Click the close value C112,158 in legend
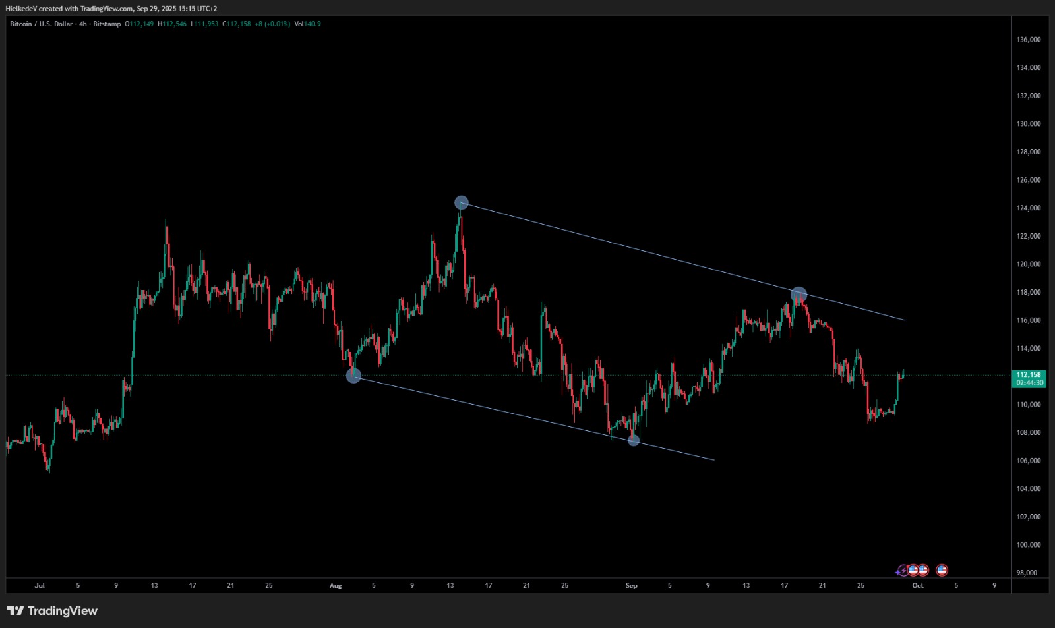Viewport: 1055px width, 628px height. (237, 24)
